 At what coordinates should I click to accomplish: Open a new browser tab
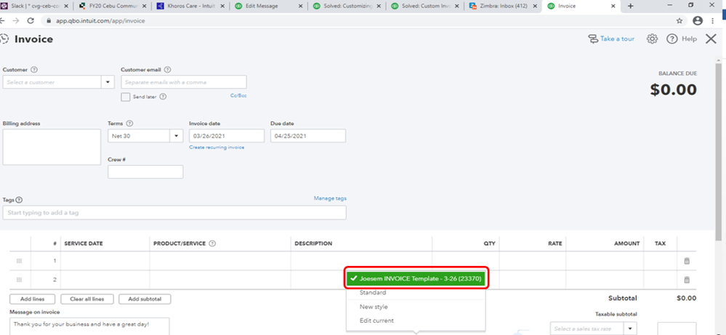tap(630, 6)
